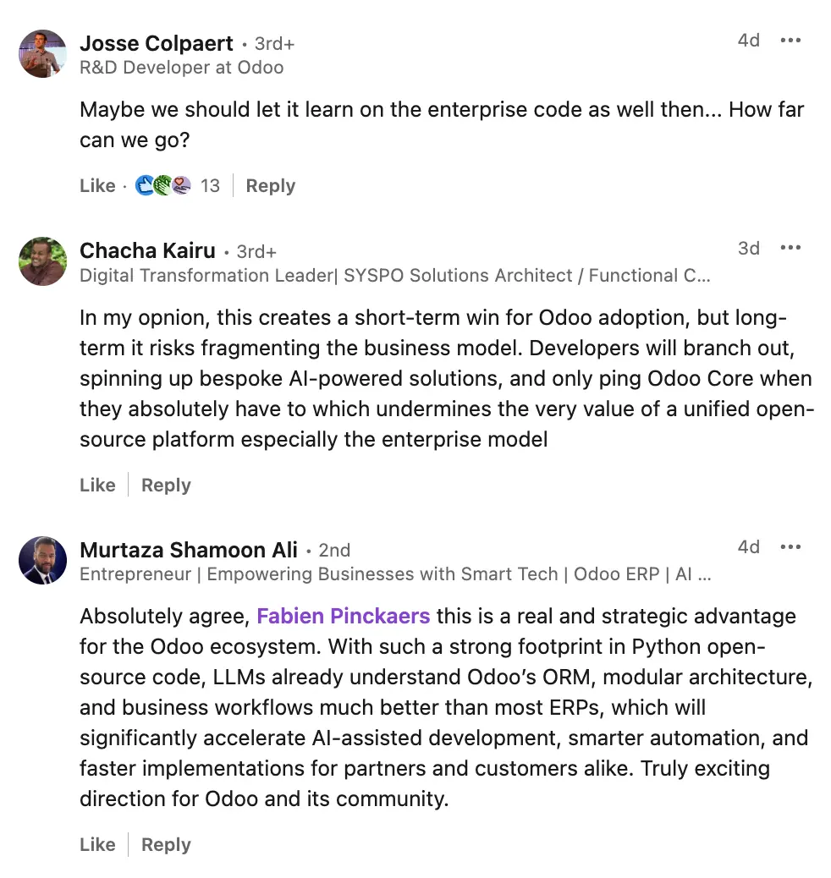The width and height of the screenshot is (831, 878).
Task: Open the Fabien Pinckaers mention link
Action: pyautogui.click(x=343, y=616)
